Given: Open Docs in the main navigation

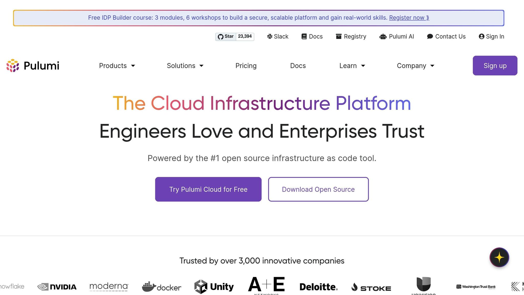Looking at the screenshot, I should pyautogui.click(x=298, y=66).
